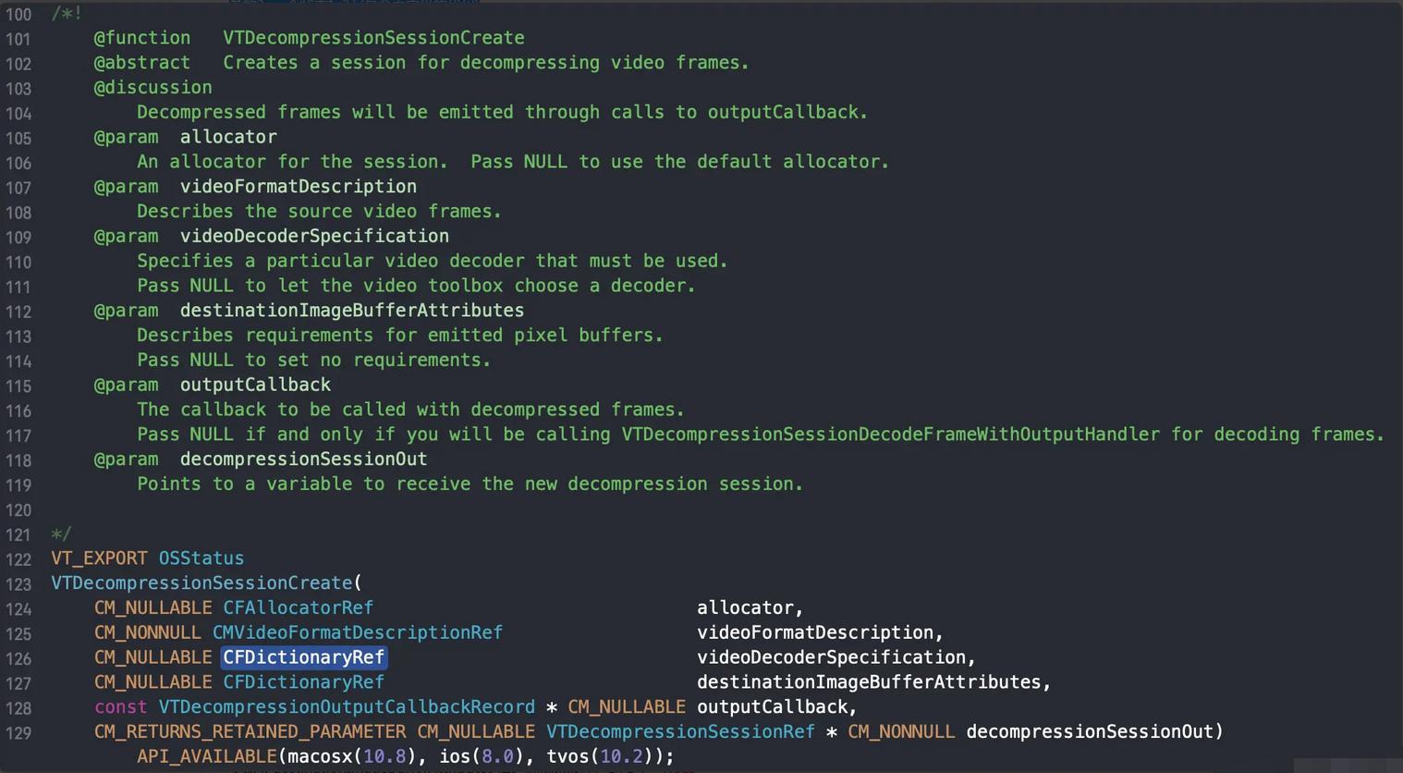Click VTDecompressionOutputCallbackRecord type name

point(347,707)
